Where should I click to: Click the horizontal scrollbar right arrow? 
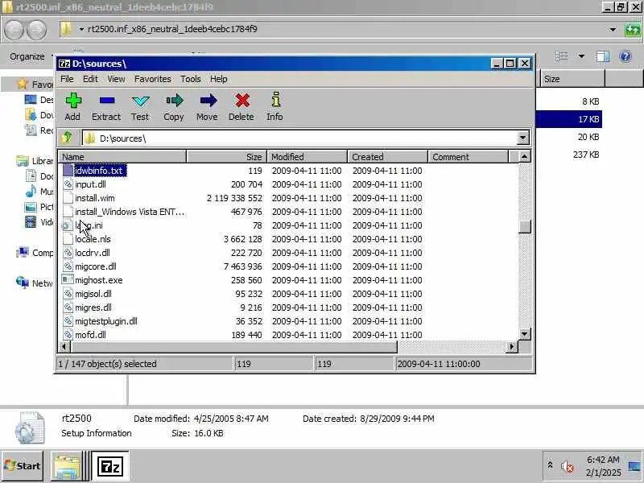pos(512,347)
